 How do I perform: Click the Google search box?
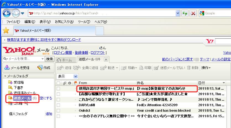(215, 14)
